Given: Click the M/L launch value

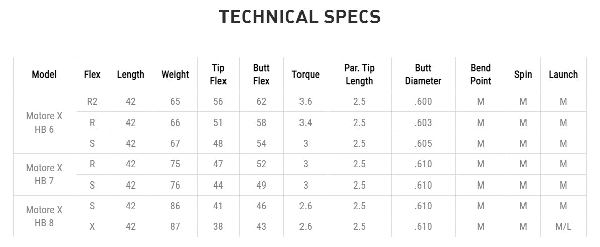Looking at the screenshot, I should [x=563, y=227].
